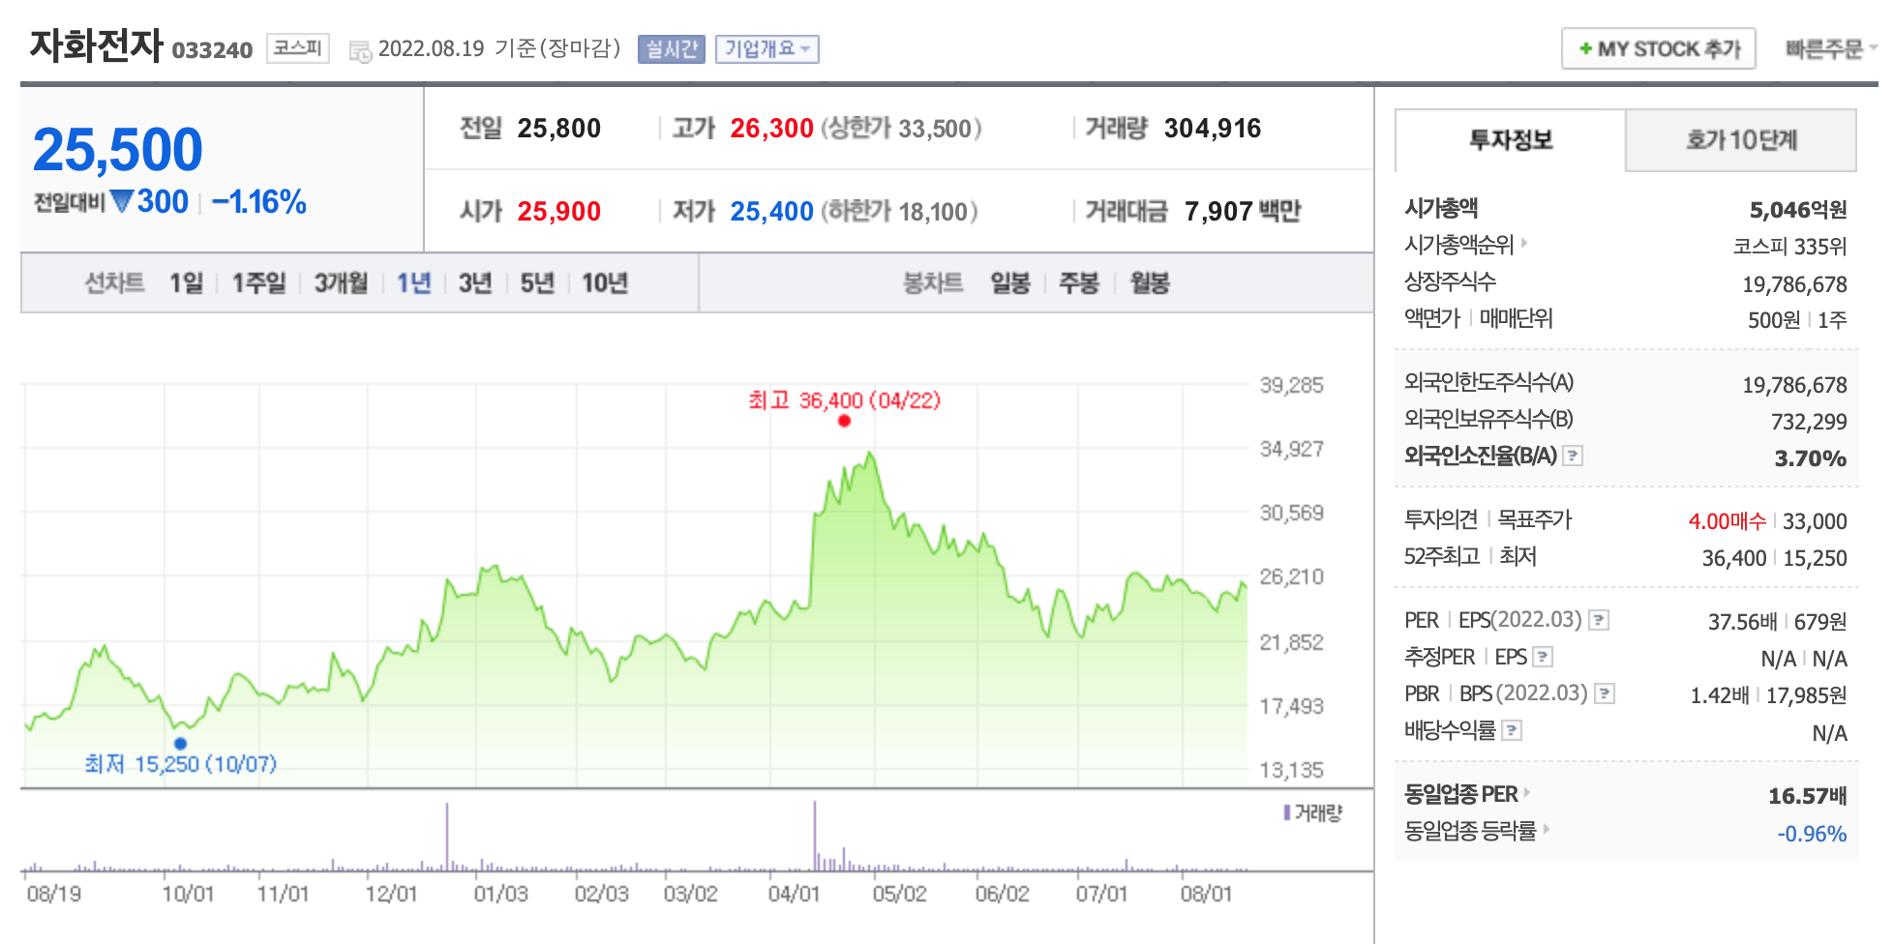Expand the 동일업종 등락률 arrow link
The width and height of the screenshot is (1893, 944).
point(1547,829)
